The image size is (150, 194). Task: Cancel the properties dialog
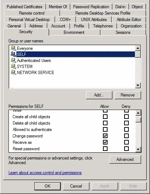coord(76,186)
